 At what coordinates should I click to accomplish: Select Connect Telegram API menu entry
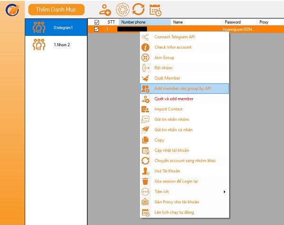[x=185, y=37]
